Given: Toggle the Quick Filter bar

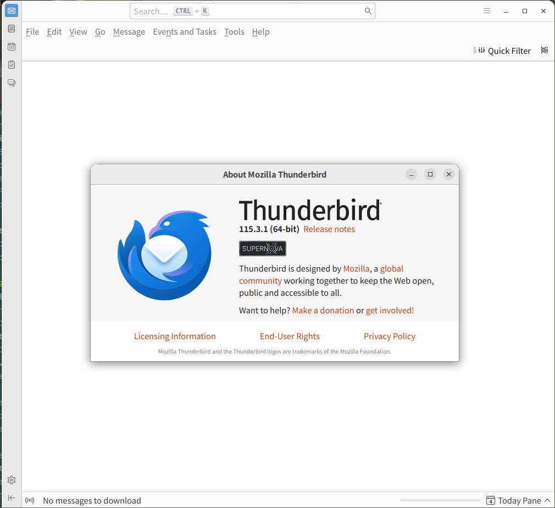Looking at the screenshot, I should pyautogui.click(x=503, y=51).
